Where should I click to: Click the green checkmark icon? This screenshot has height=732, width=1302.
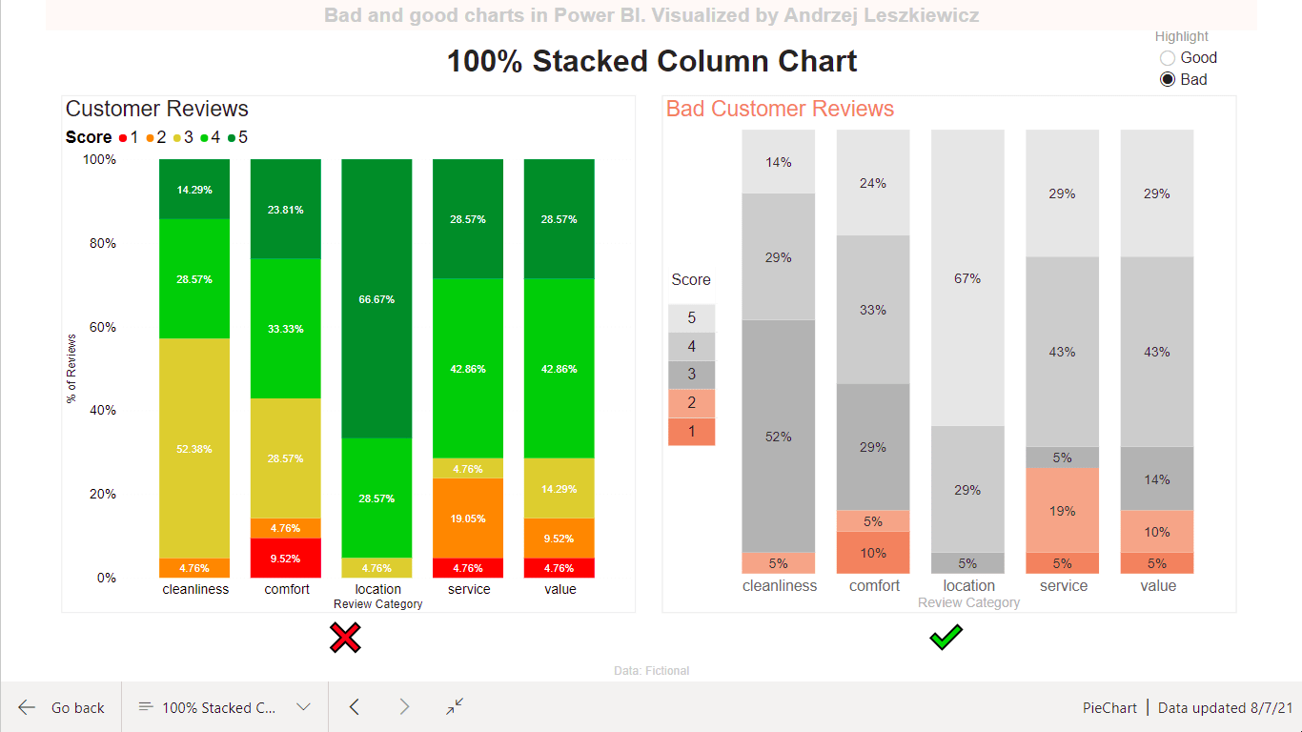point(946,638)
